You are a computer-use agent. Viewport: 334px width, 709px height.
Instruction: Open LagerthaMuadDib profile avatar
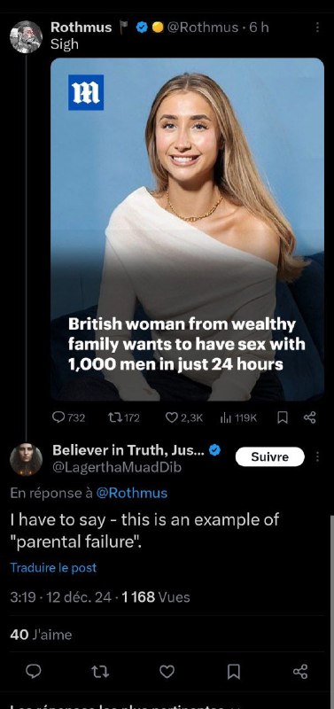26,459
